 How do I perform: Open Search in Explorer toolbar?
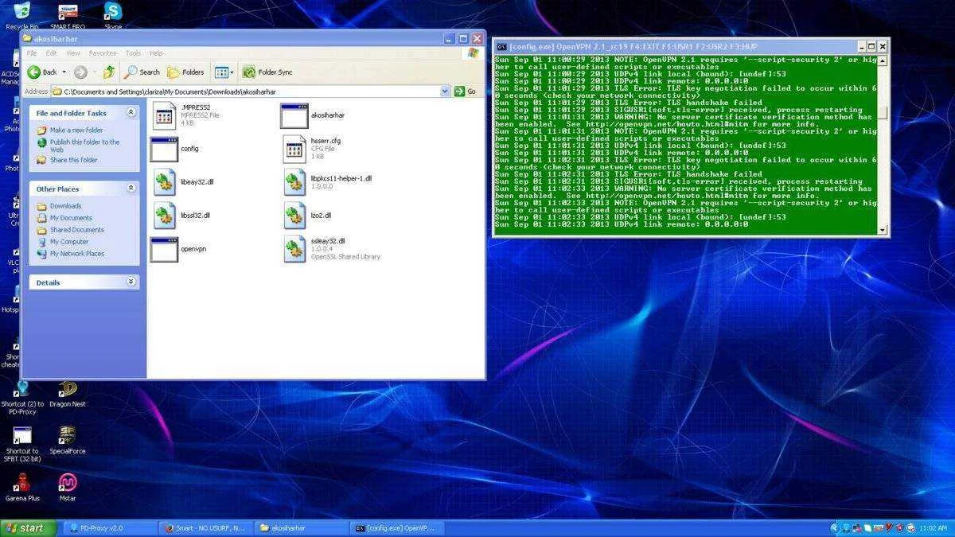[x=142, y=72]
